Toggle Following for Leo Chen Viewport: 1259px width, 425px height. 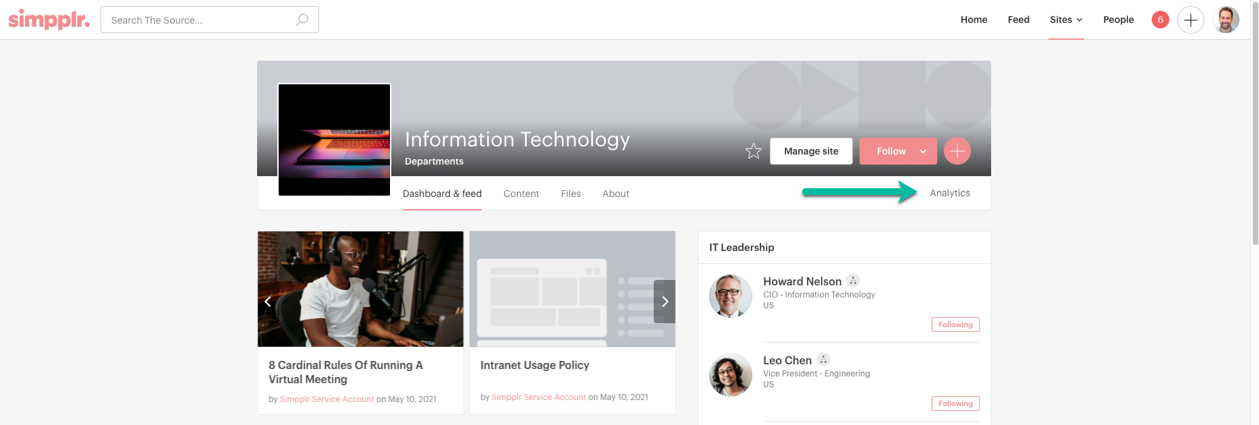(x=955, y=403)
